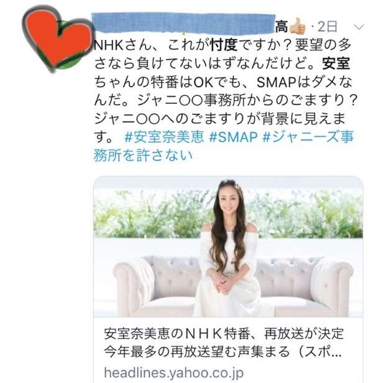Open the link card preview photo
379x383 pixels.
228,247
